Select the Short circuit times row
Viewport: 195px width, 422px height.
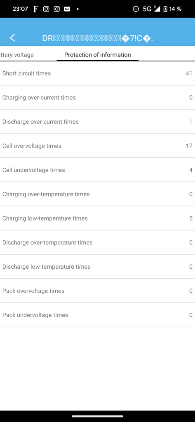pyautogui.click(x=97, y=73)
